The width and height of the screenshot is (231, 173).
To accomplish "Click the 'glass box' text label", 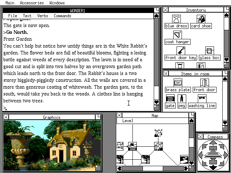I will (209, 58).
